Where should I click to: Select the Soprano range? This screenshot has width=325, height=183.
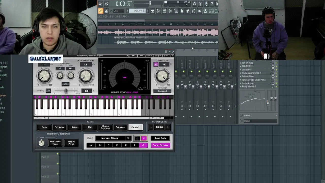pyautogui.click(x=120, y=127)
